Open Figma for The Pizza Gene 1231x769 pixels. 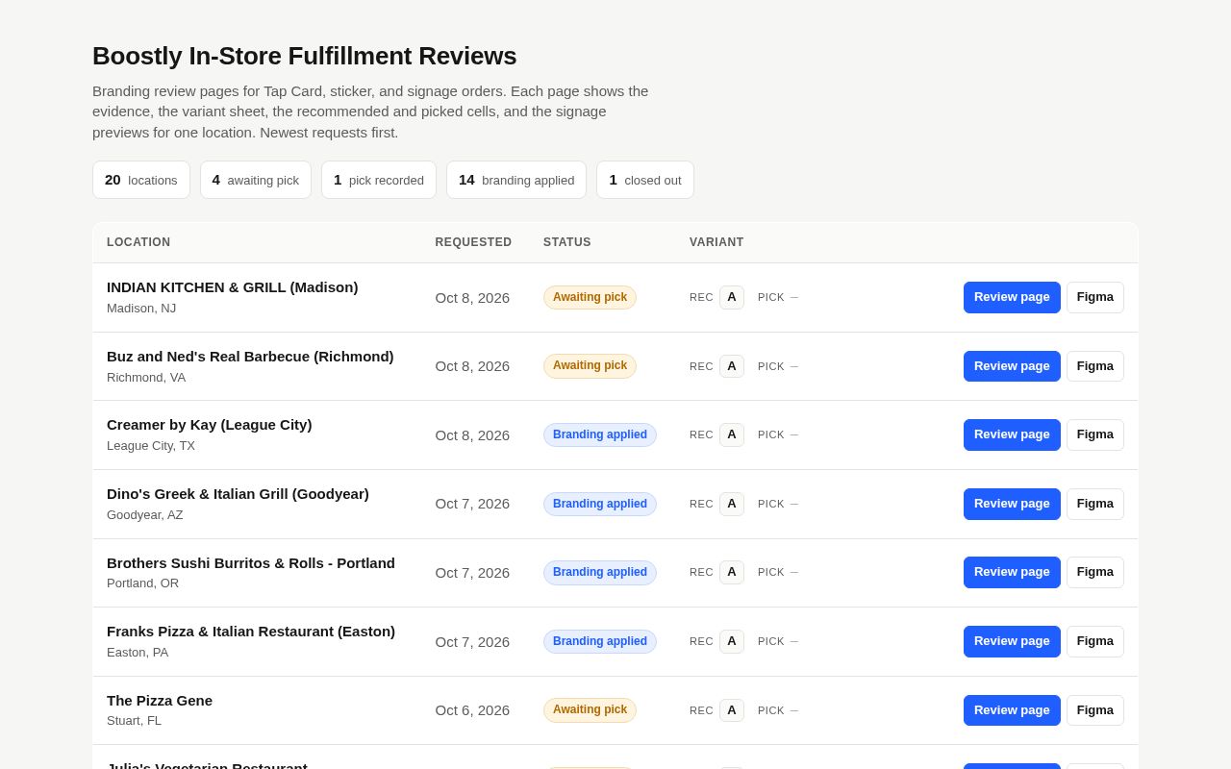click(x=1095, y=710)
